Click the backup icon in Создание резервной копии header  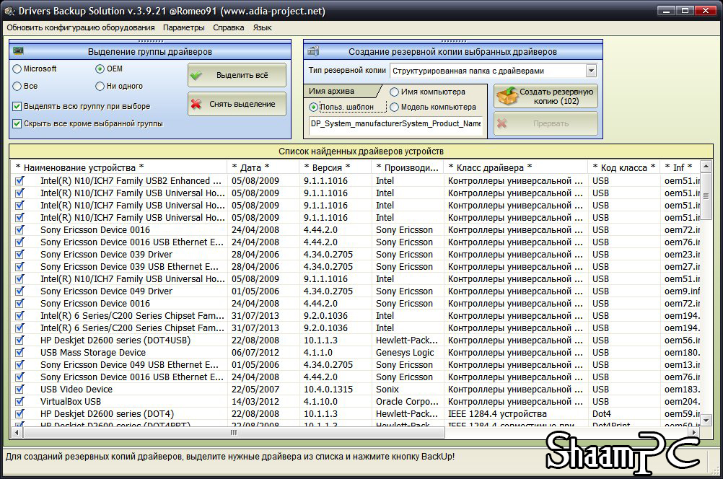pos(314,50)
